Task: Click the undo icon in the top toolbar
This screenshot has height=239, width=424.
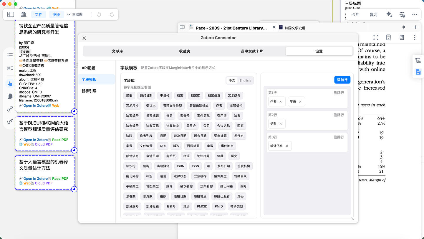Action: pyautogui.click(x=99, y=14)
